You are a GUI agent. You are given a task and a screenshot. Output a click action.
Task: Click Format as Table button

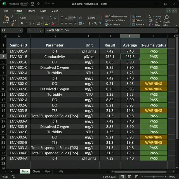[x=115, y=20]
